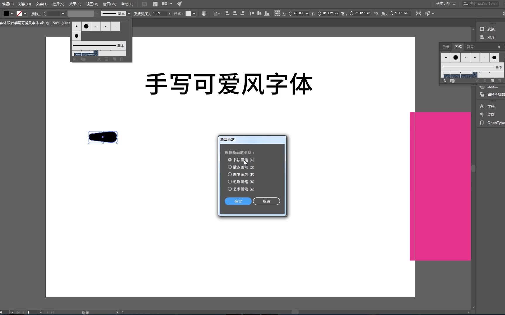
Task: Open the Transform (变换) panel
Action: click(487, 29)
